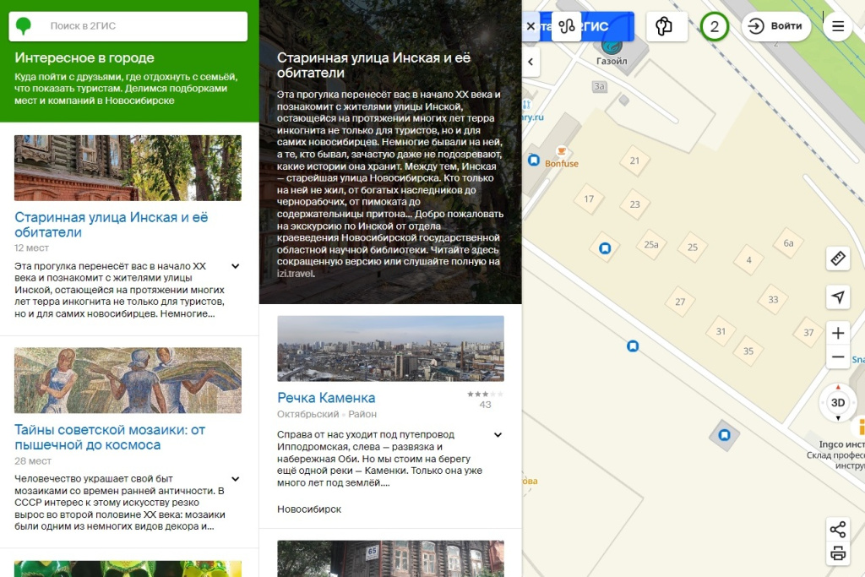Expand Тайны советской мозаики description

coord(235,479)
